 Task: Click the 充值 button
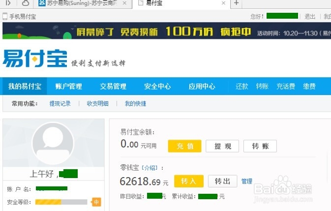[185, 146]
